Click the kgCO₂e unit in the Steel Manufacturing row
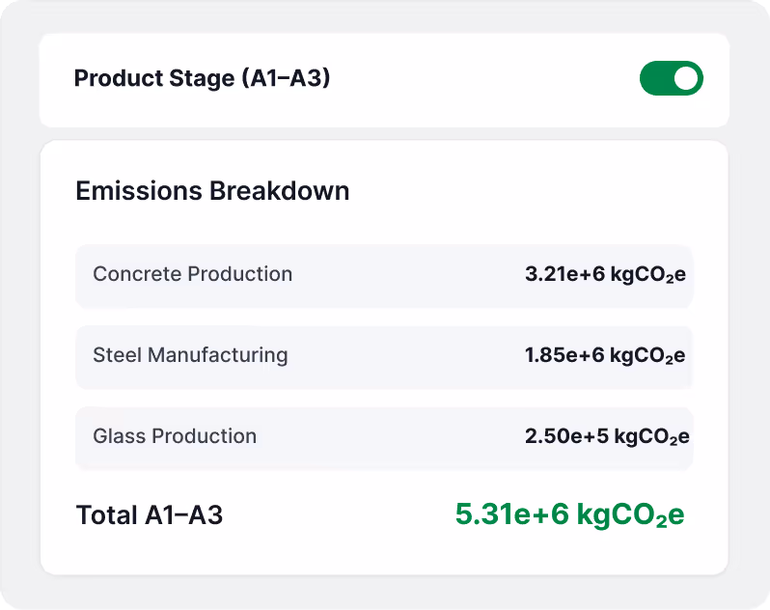Screen dimensions: 770x610 647,355
